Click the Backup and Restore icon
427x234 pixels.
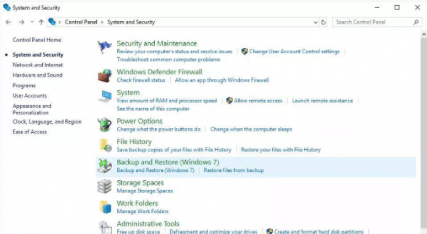click(105, 166)
